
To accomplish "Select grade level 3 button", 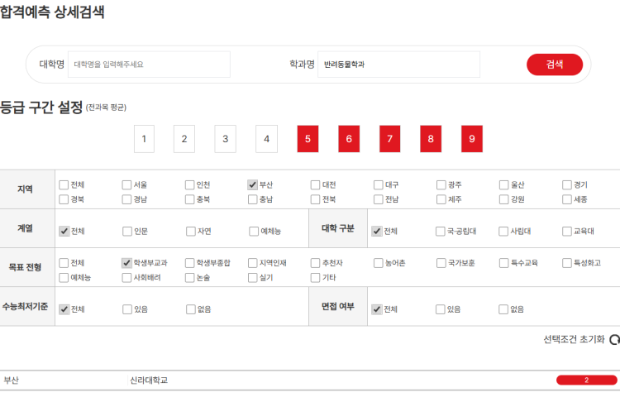I will coord(226,139).
